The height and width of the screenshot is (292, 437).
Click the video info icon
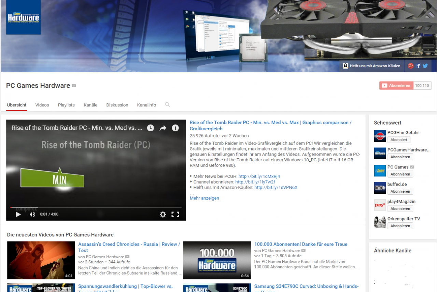175,128
